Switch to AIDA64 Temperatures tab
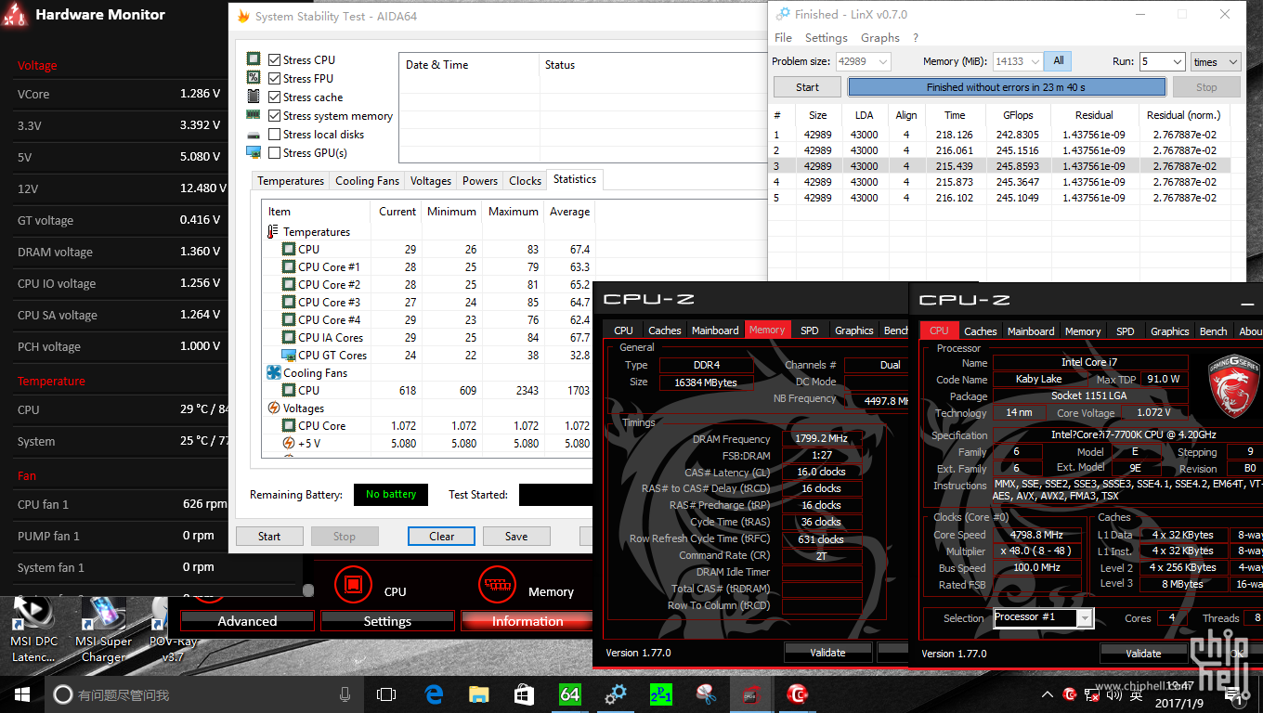 pos(291,181)
